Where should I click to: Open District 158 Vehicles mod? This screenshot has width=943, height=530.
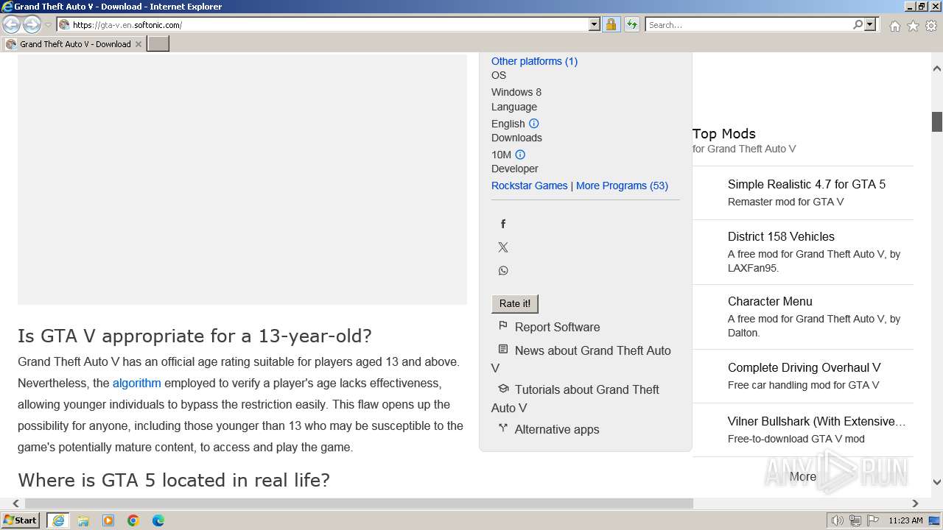coord(781,236)
